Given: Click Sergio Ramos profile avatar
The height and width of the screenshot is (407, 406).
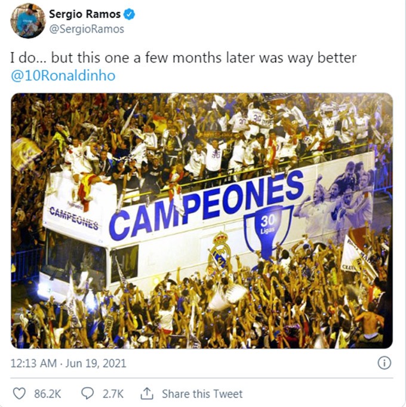Looking at the screenshot, I should pyautogui.click(x=28, y=21).
